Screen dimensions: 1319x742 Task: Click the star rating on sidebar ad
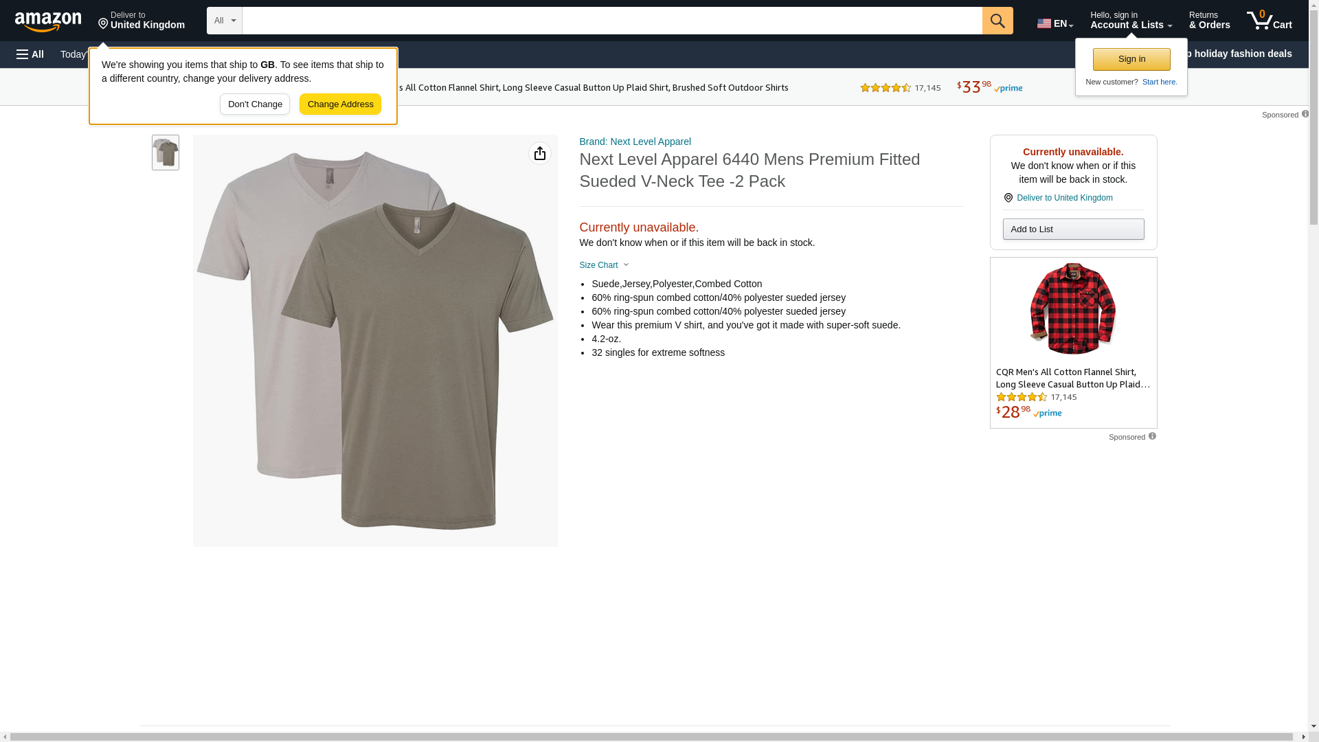1022,397
